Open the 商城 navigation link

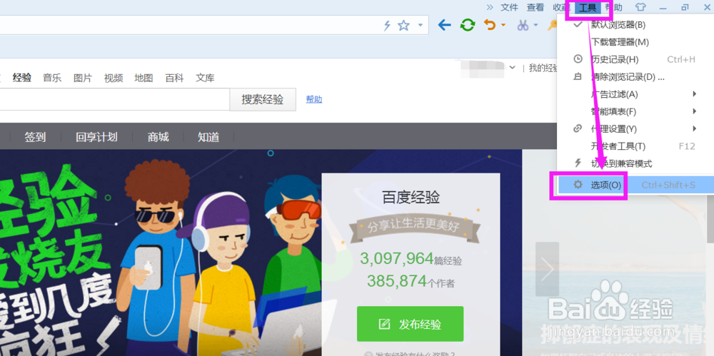click(x=158, y=136)
